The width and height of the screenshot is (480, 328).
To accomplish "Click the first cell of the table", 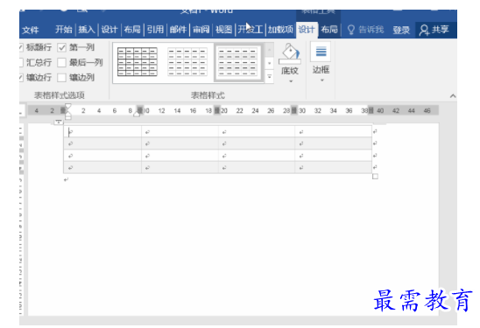I will (x=102, y=132).
